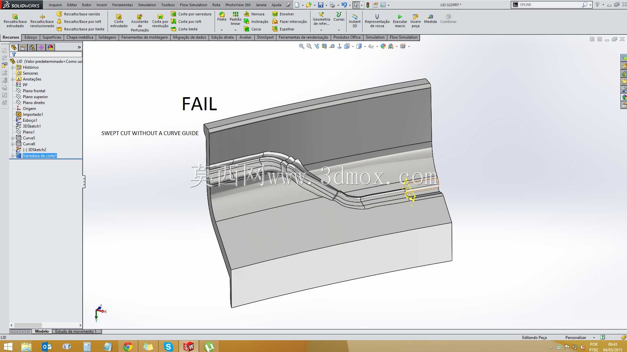Select the Corte por revolução tool
Viewport: 627px width, 352px height.
(x=160, y=21)
